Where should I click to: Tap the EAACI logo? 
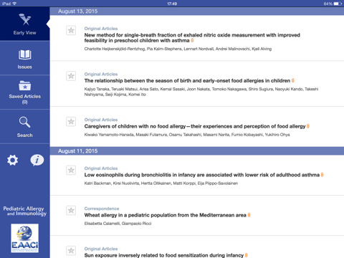24,238
